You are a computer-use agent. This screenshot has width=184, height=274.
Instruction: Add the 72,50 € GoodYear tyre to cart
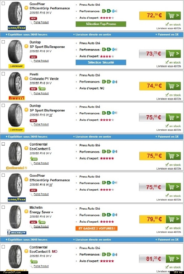173,16
